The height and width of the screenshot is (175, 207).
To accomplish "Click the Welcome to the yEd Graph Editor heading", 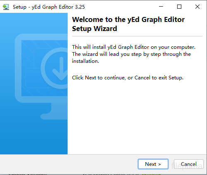I will (x=128, y=19).
